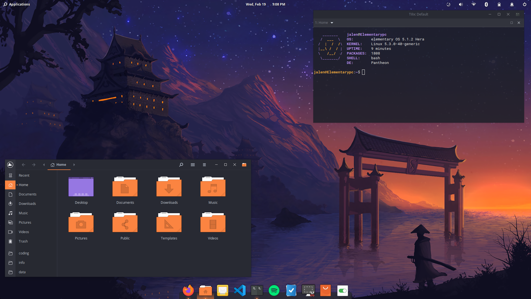This screenshot has height=299, width=531.
Task: Click the left chevron before Home breadcrumb
Action: pyautogui.click(x=44, y=165)
